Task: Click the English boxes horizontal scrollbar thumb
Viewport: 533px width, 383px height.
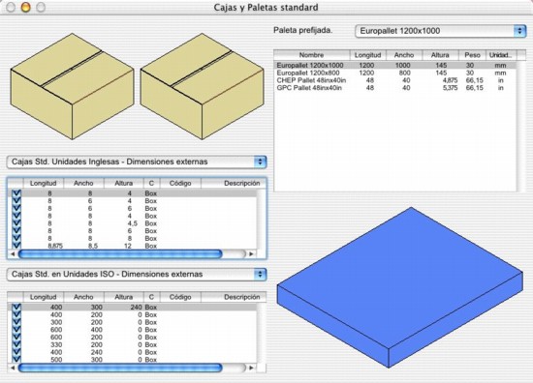Action: coord(120,253)
